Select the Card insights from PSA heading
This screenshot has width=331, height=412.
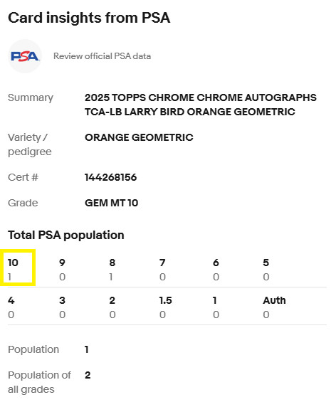[89, 18]
